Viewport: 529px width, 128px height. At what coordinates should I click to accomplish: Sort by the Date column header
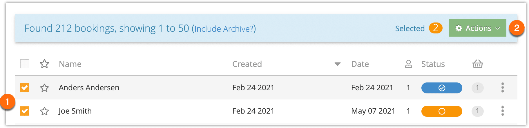(x=360, y=64)
